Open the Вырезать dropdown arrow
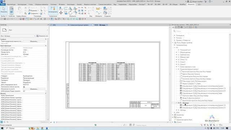Screen dimensions: 231x130 (x=38, y=10)
